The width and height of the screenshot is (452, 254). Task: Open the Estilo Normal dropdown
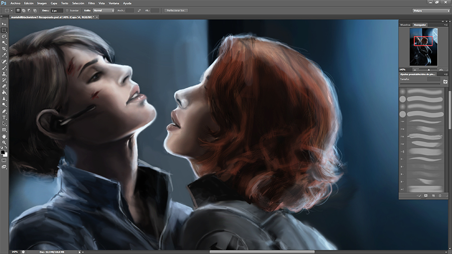pos(103,11)
